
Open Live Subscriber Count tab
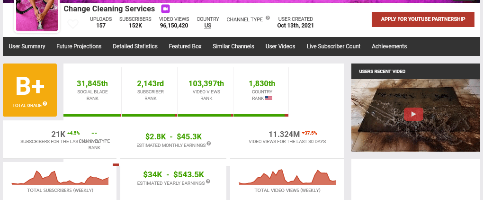pos(333,46)
